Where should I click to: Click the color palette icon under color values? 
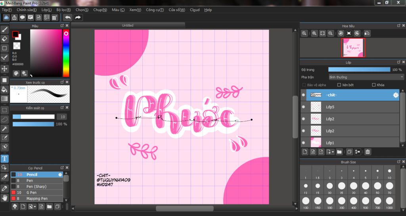pos(16,73)
